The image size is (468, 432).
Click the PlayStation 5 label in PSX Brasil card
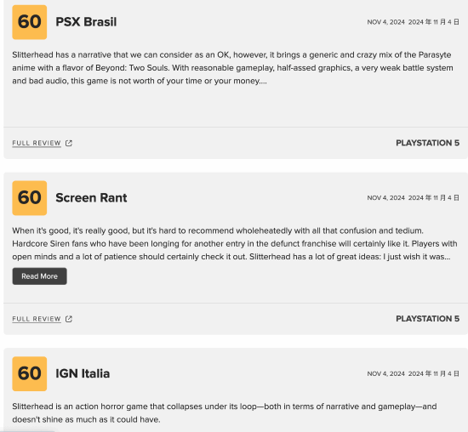click(427, 143)
